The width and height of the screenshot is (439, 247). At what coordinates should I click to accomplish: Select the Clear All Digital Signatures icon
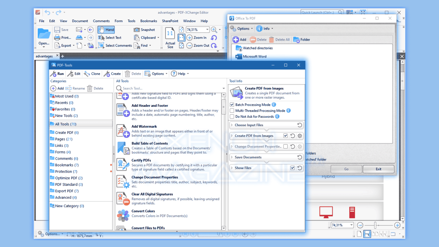pyautogui.click(x=123, y=199)
